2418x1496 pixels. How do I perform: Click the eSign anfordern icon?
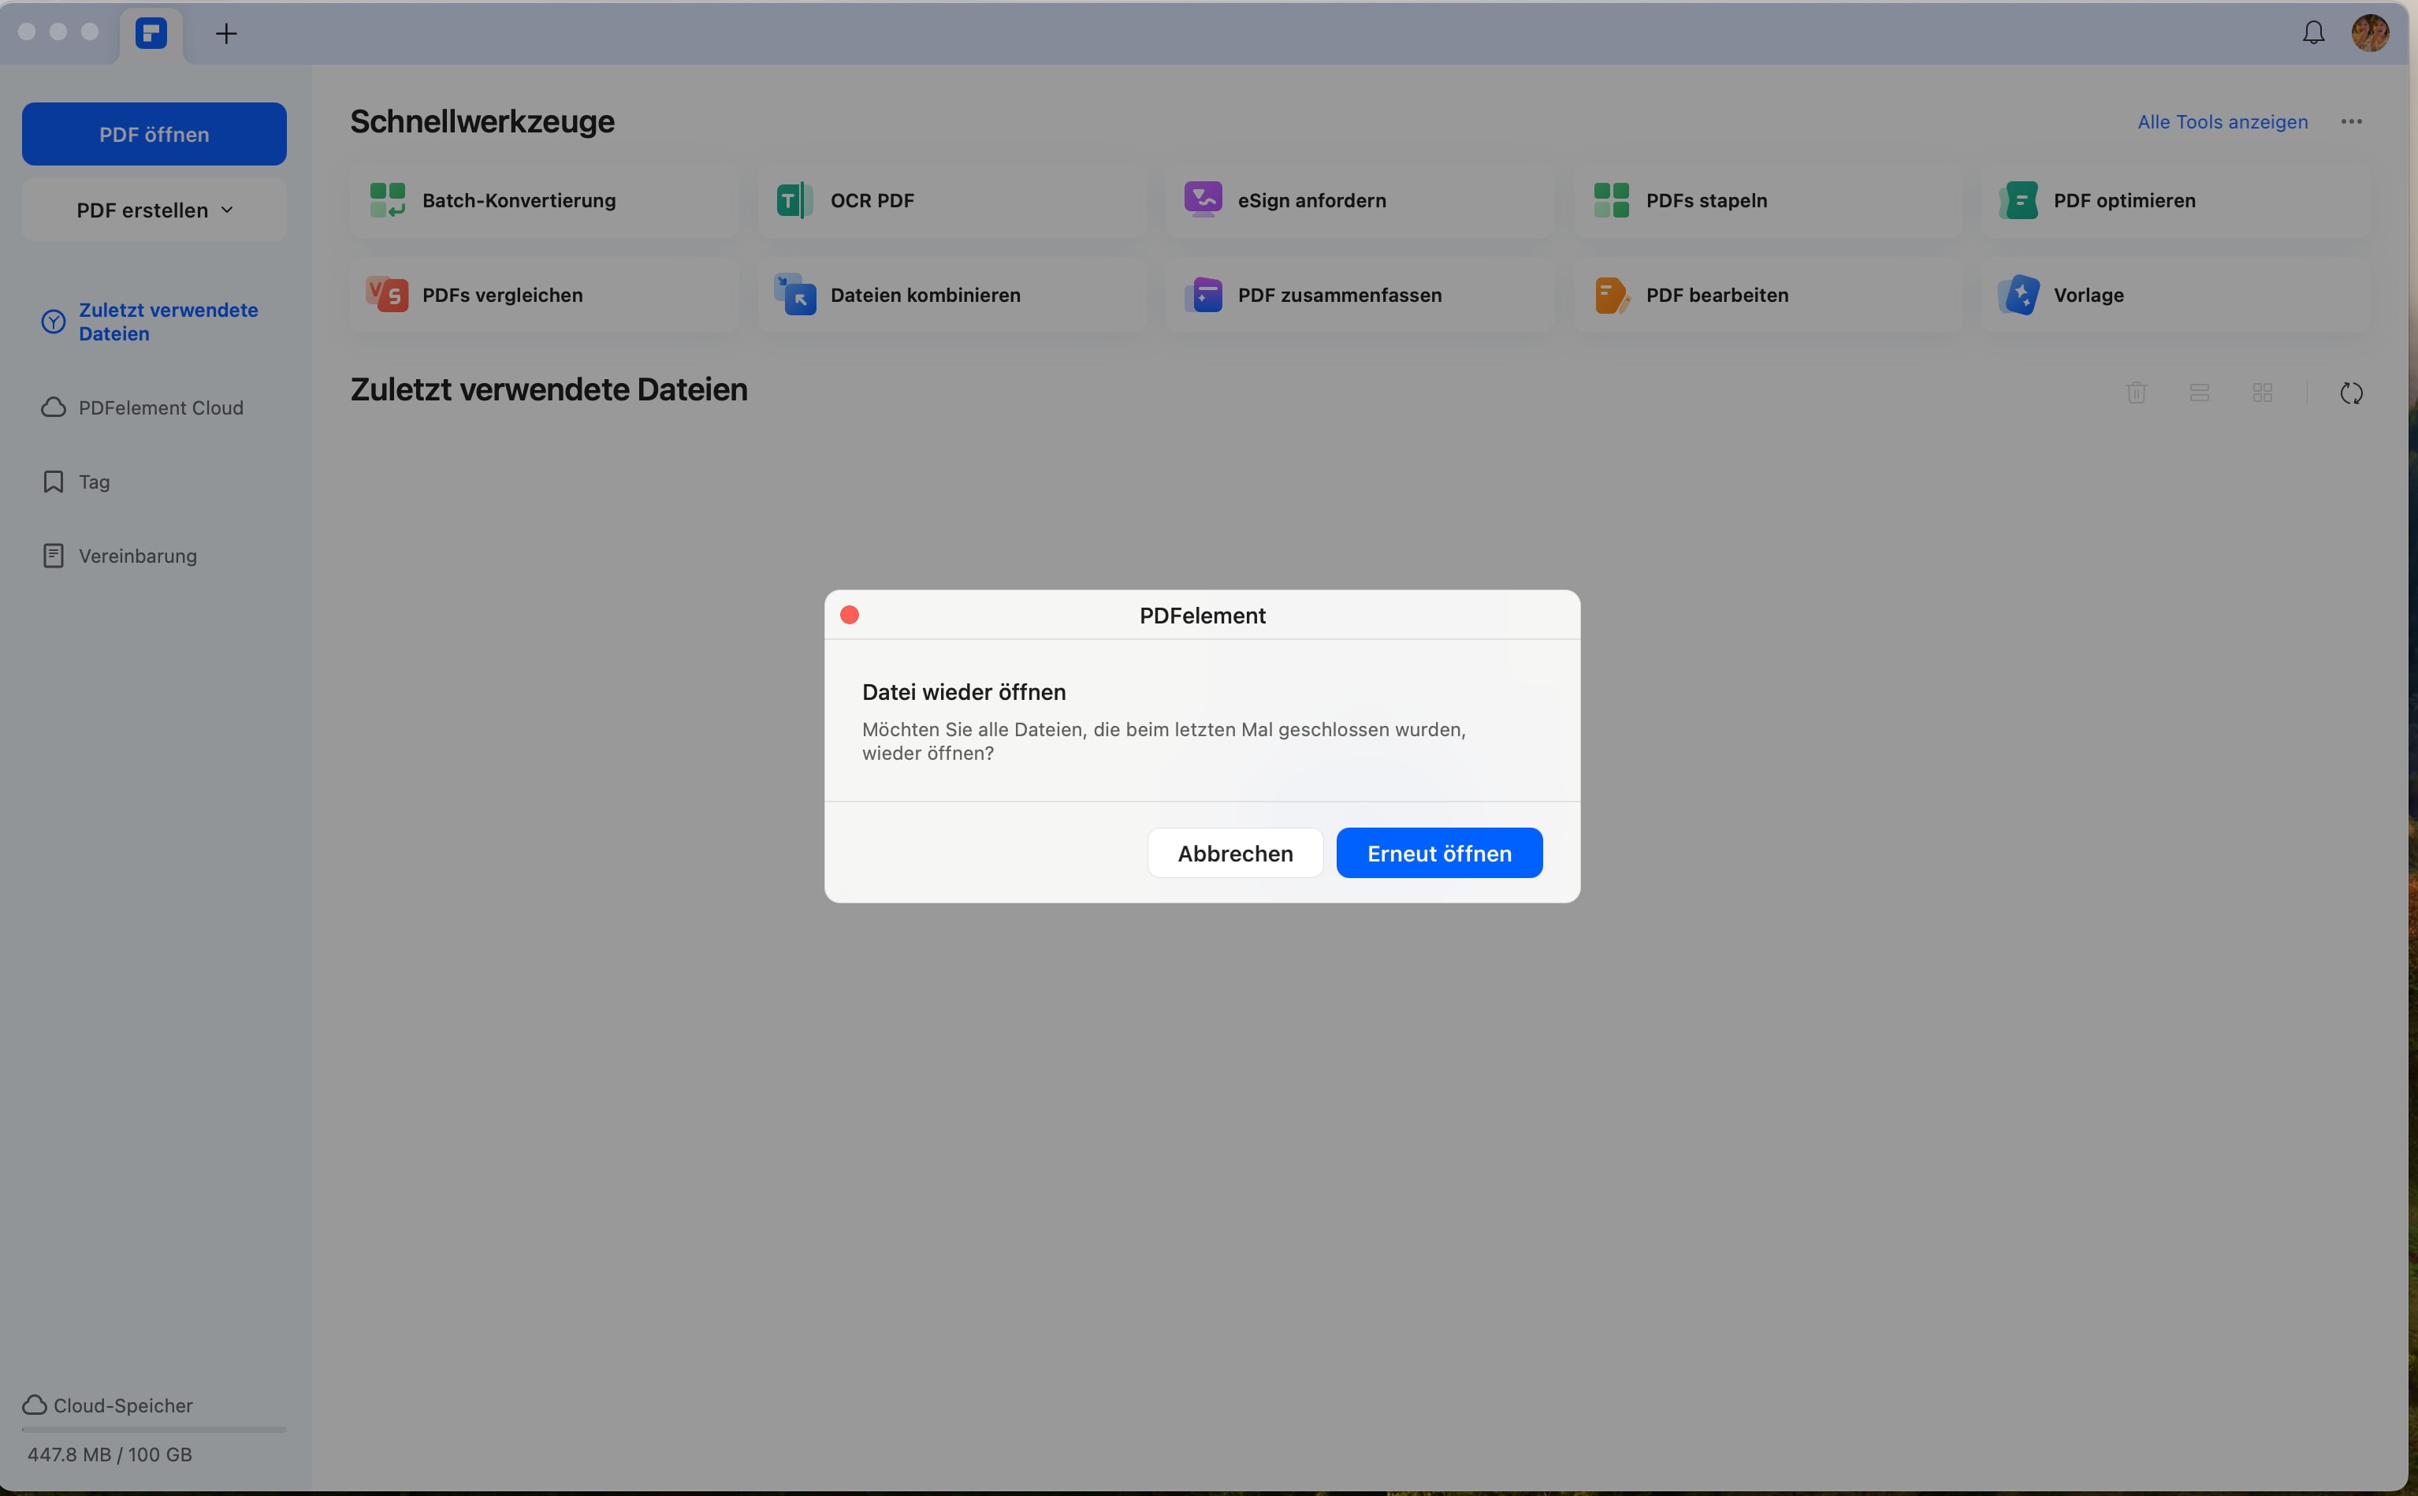click(1202, 200)
